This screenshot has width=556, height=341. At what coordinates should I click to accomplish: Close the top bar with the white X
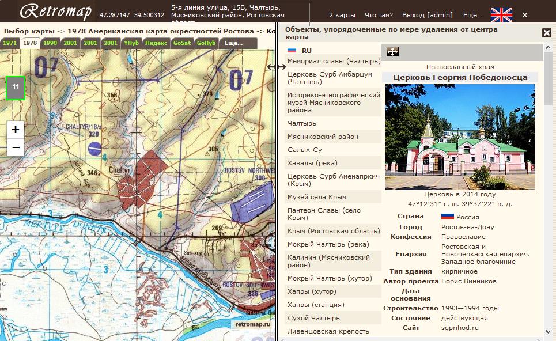[525, 15]
